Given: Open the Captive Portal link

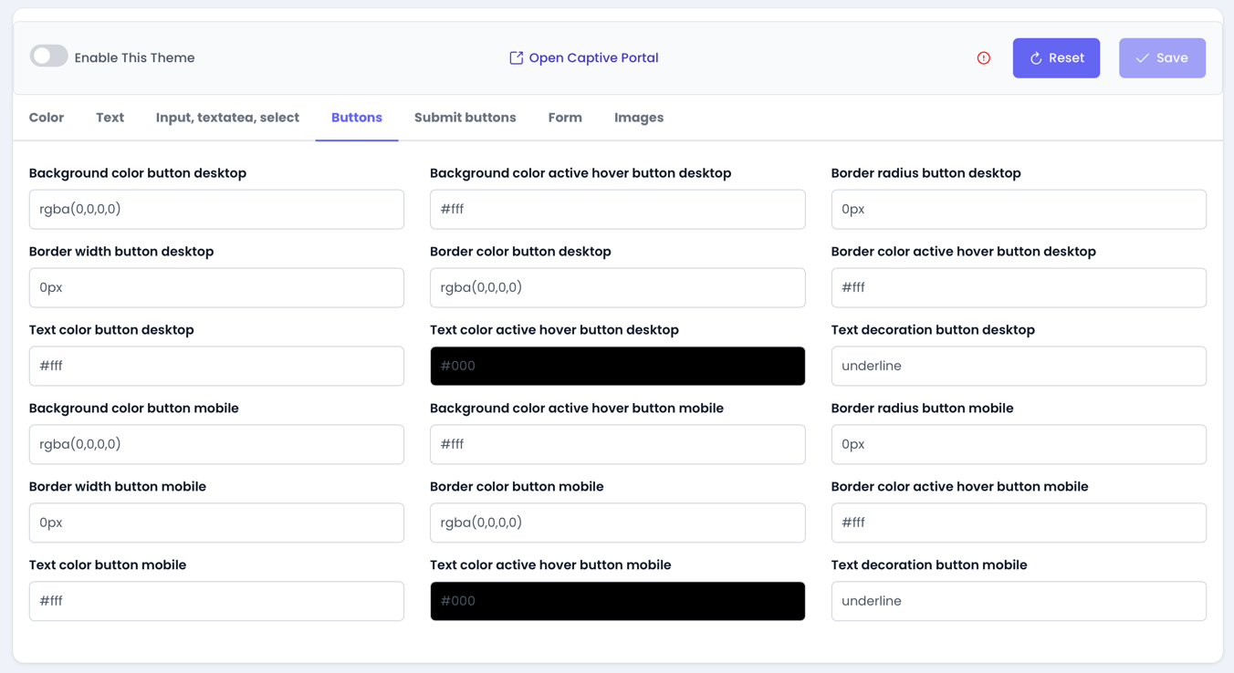Looking at the screenshot, I should pos(583,57).
